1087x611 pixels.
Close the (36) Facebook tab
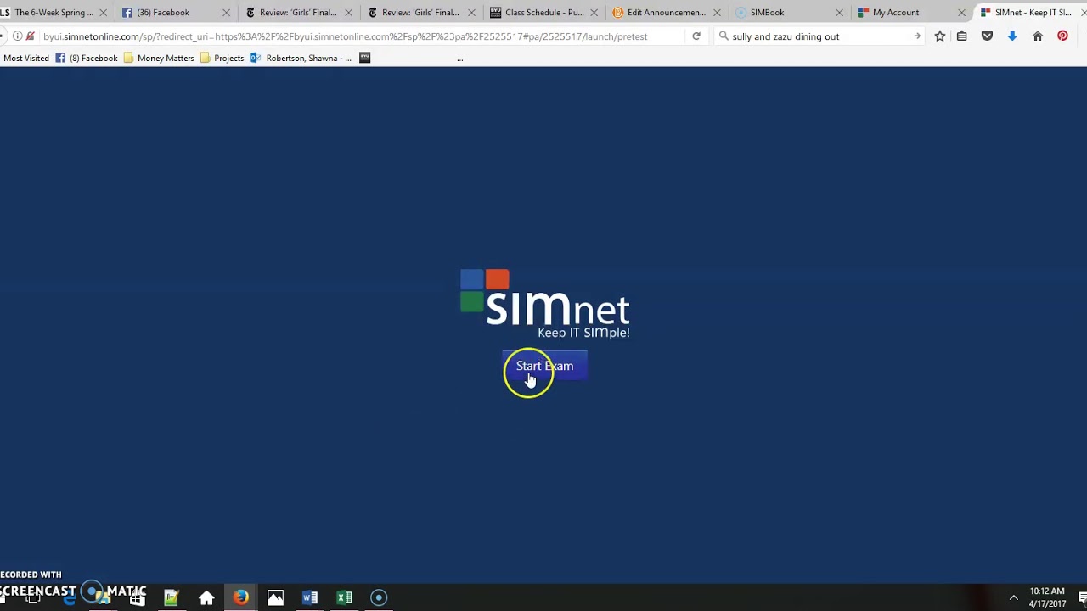(x=226, y=13)
